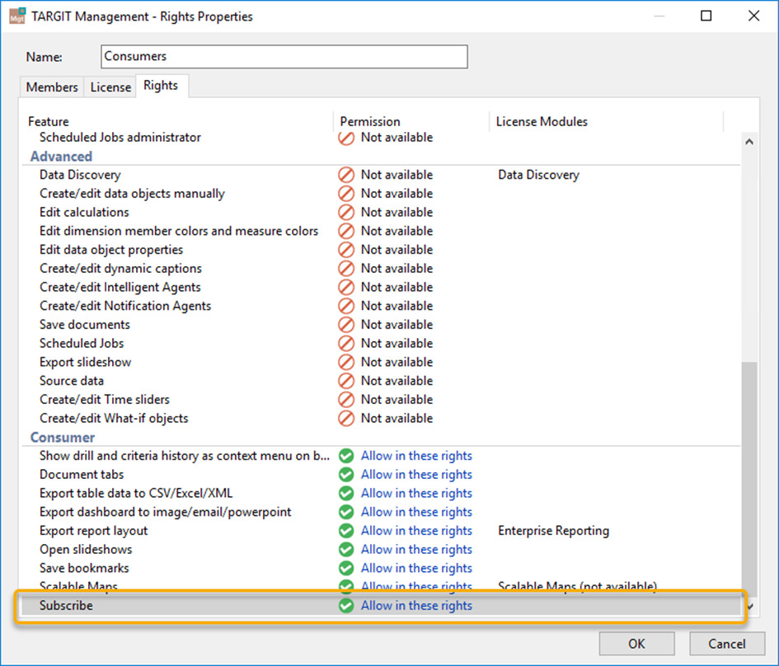Click the not-available icon for Source data
Screen dimensions: 779x666
coord(346,381)
